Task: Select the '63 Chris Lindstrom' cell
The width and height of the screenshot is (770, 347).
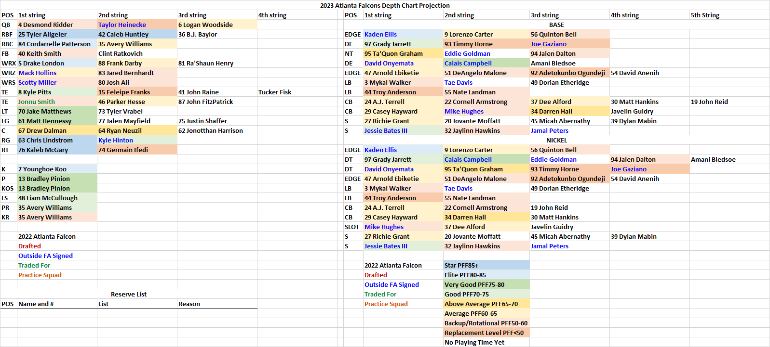Action: (x=57, y=140)
